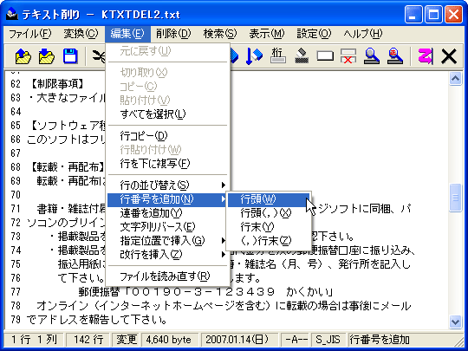Click the black X toolbar icon
This screenshot has width=468, height=351.
[x=449, y=56]
